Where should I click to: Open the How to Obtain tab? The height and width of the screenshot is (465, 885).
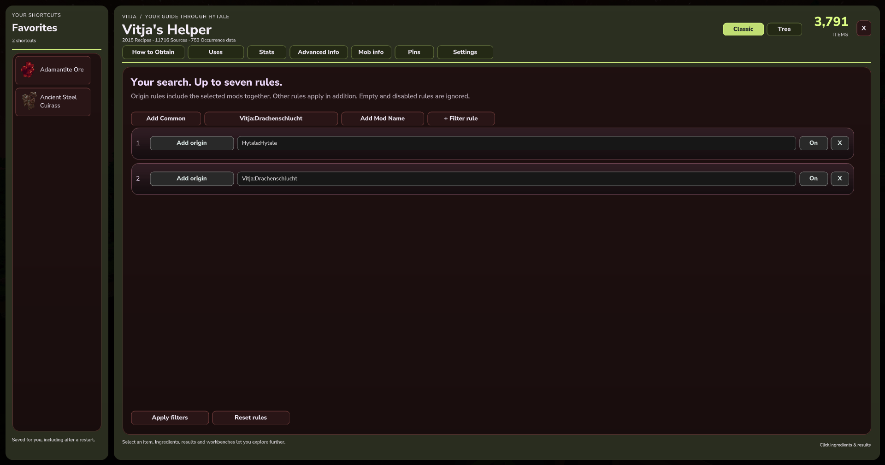(x=153, y=52)
